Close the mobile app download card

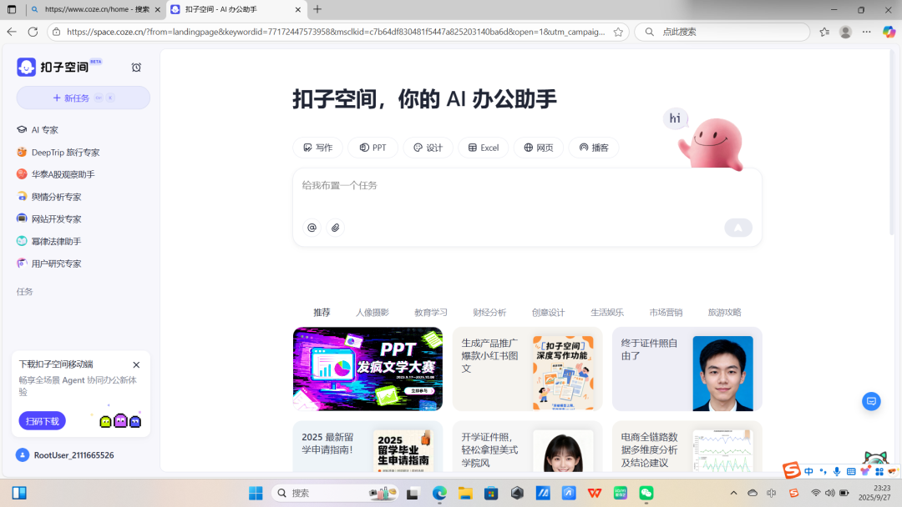(x=136, y=364)
